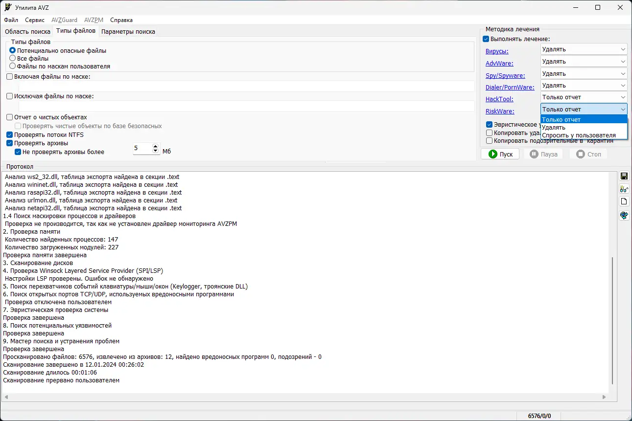Click the line 3. Сканирование дисков
The width and height of the screenshot is (632, 421).
tap(38, 263)
